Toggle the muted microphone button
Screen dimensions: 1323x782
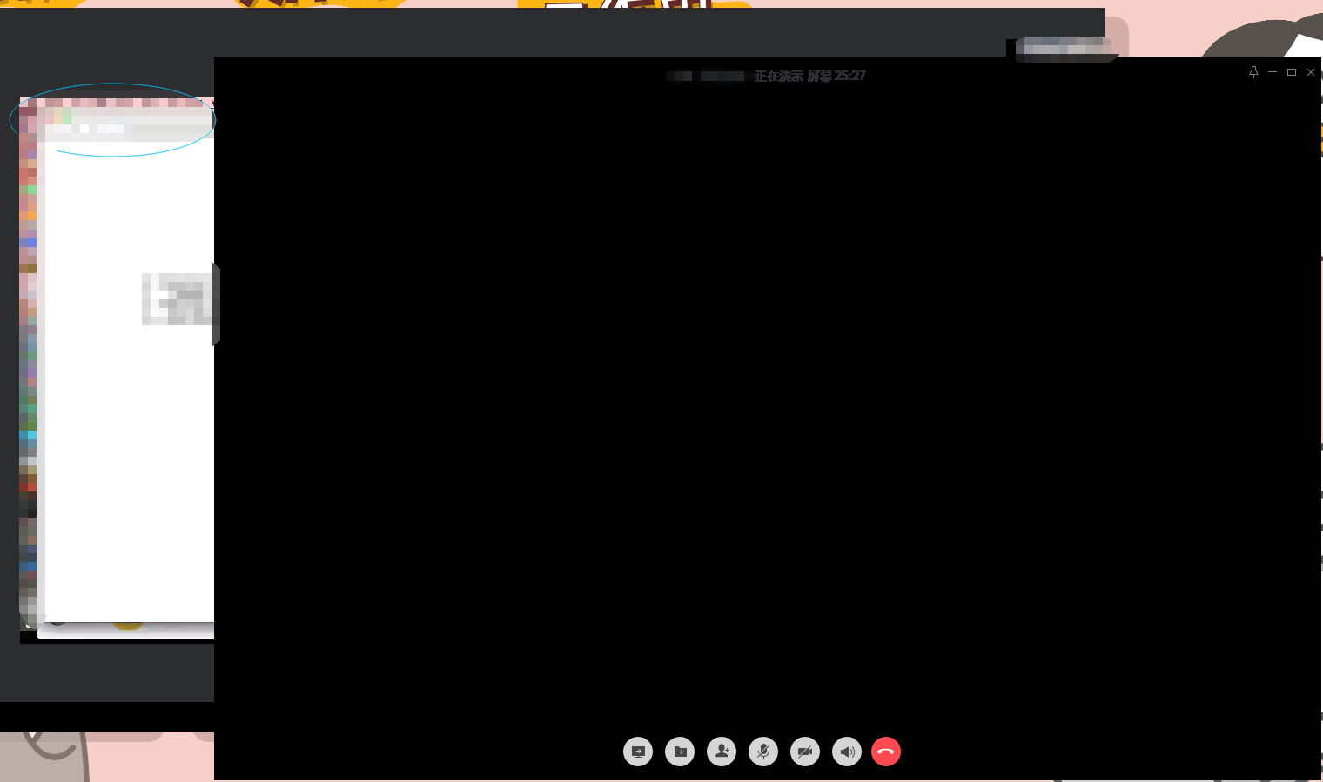point(763,752)
